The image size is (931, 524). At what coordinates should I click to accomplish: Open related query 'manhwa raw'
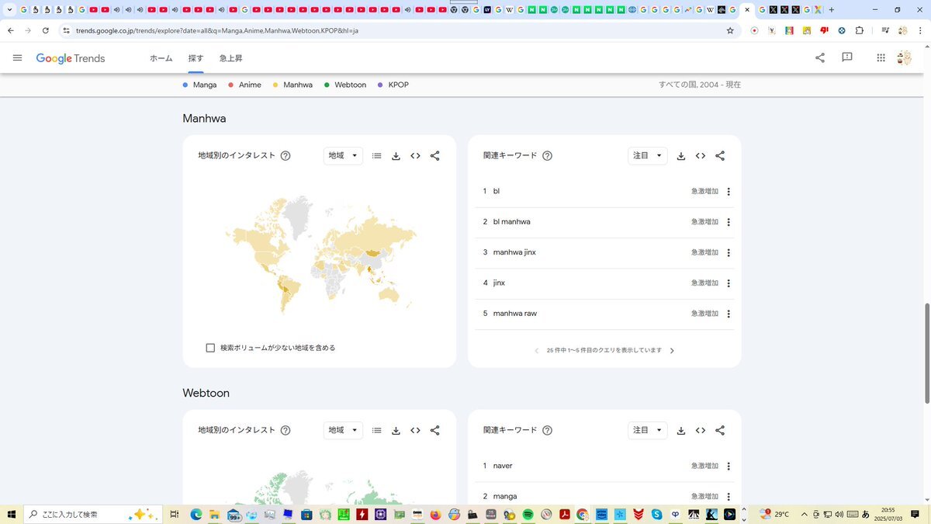point(515,314)
